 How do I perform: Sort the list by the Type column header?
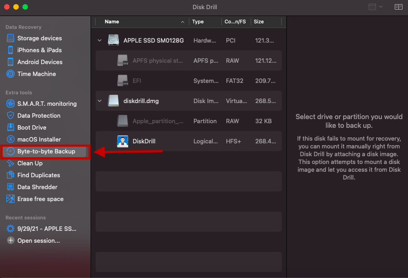[x=198, y=22]
